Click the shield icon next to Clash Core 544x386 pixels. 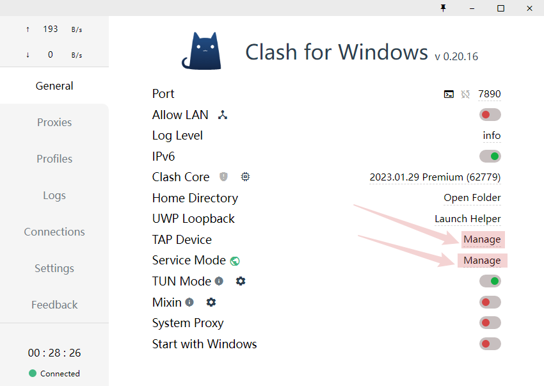[x=223, y=177]
